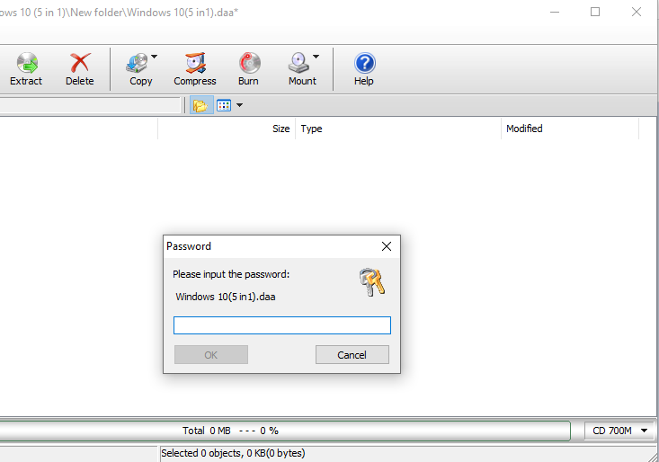Minimize the application window
Viewport: 659px width, 462px height.
(555, 13)
